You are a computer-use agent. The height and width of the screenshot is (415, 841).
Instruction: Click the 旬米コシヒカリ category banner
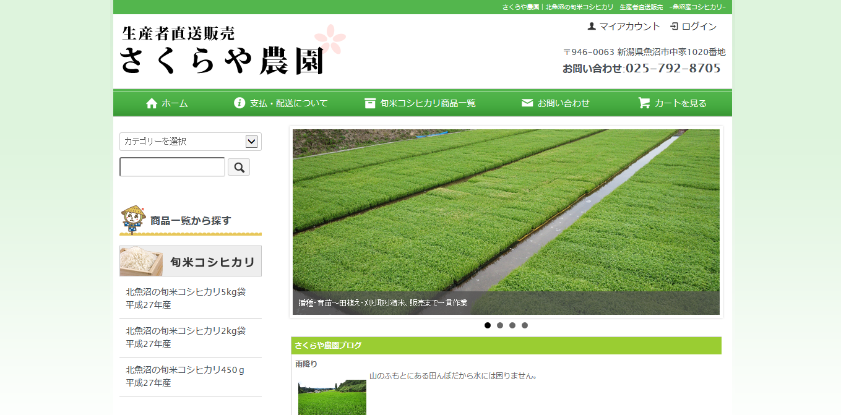point(191,261)
